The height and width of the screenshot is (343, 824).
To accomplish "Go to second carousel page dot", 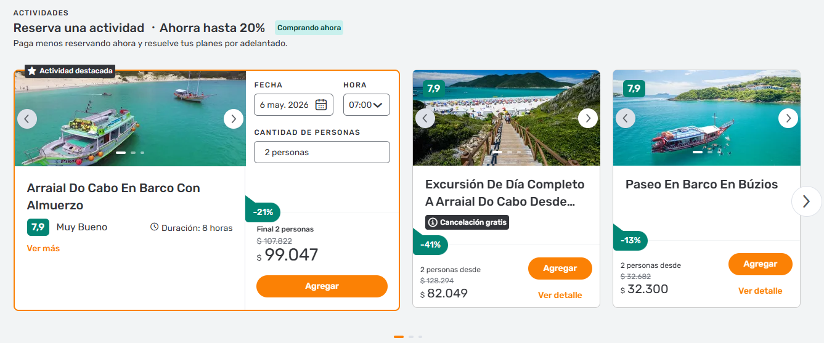I will click(x=411, y=337).
